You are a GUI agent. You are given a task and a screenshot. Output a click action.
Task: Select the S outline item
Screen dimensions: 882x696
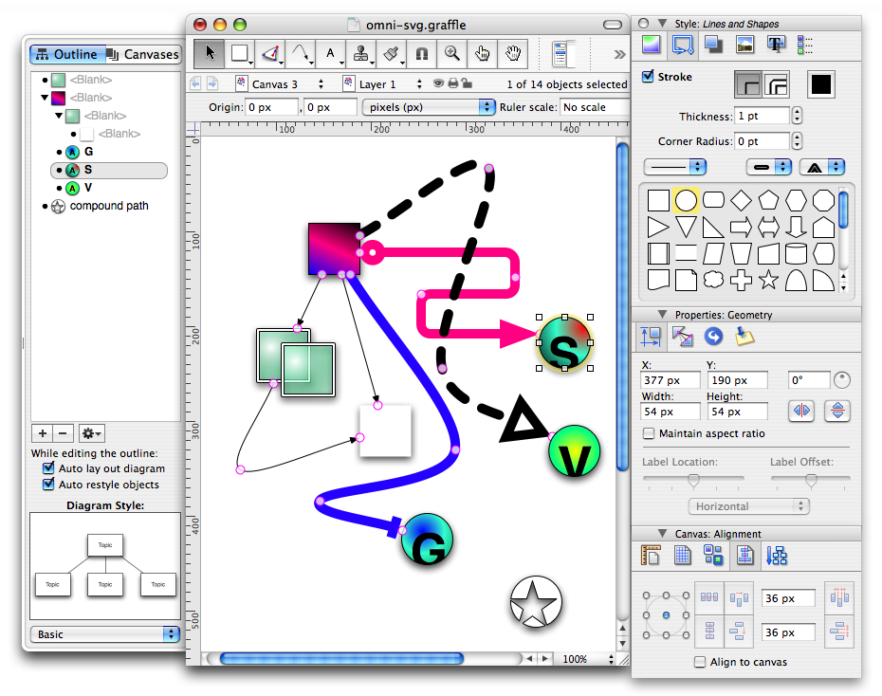point(109,170)
